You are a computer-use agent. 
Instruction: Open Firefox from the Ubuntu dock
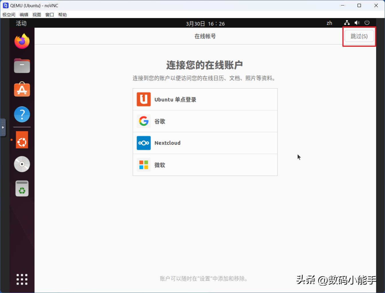(22, 41)
